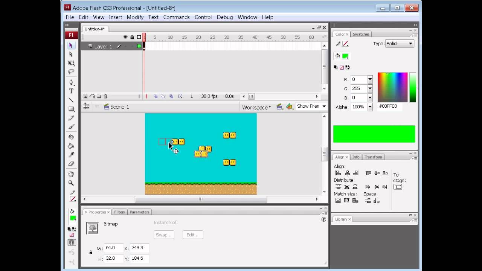This screenshot has height=271, width=482.
Task: Click the green fill color swatch in Color panel
Action: click(x=345, y=56)
